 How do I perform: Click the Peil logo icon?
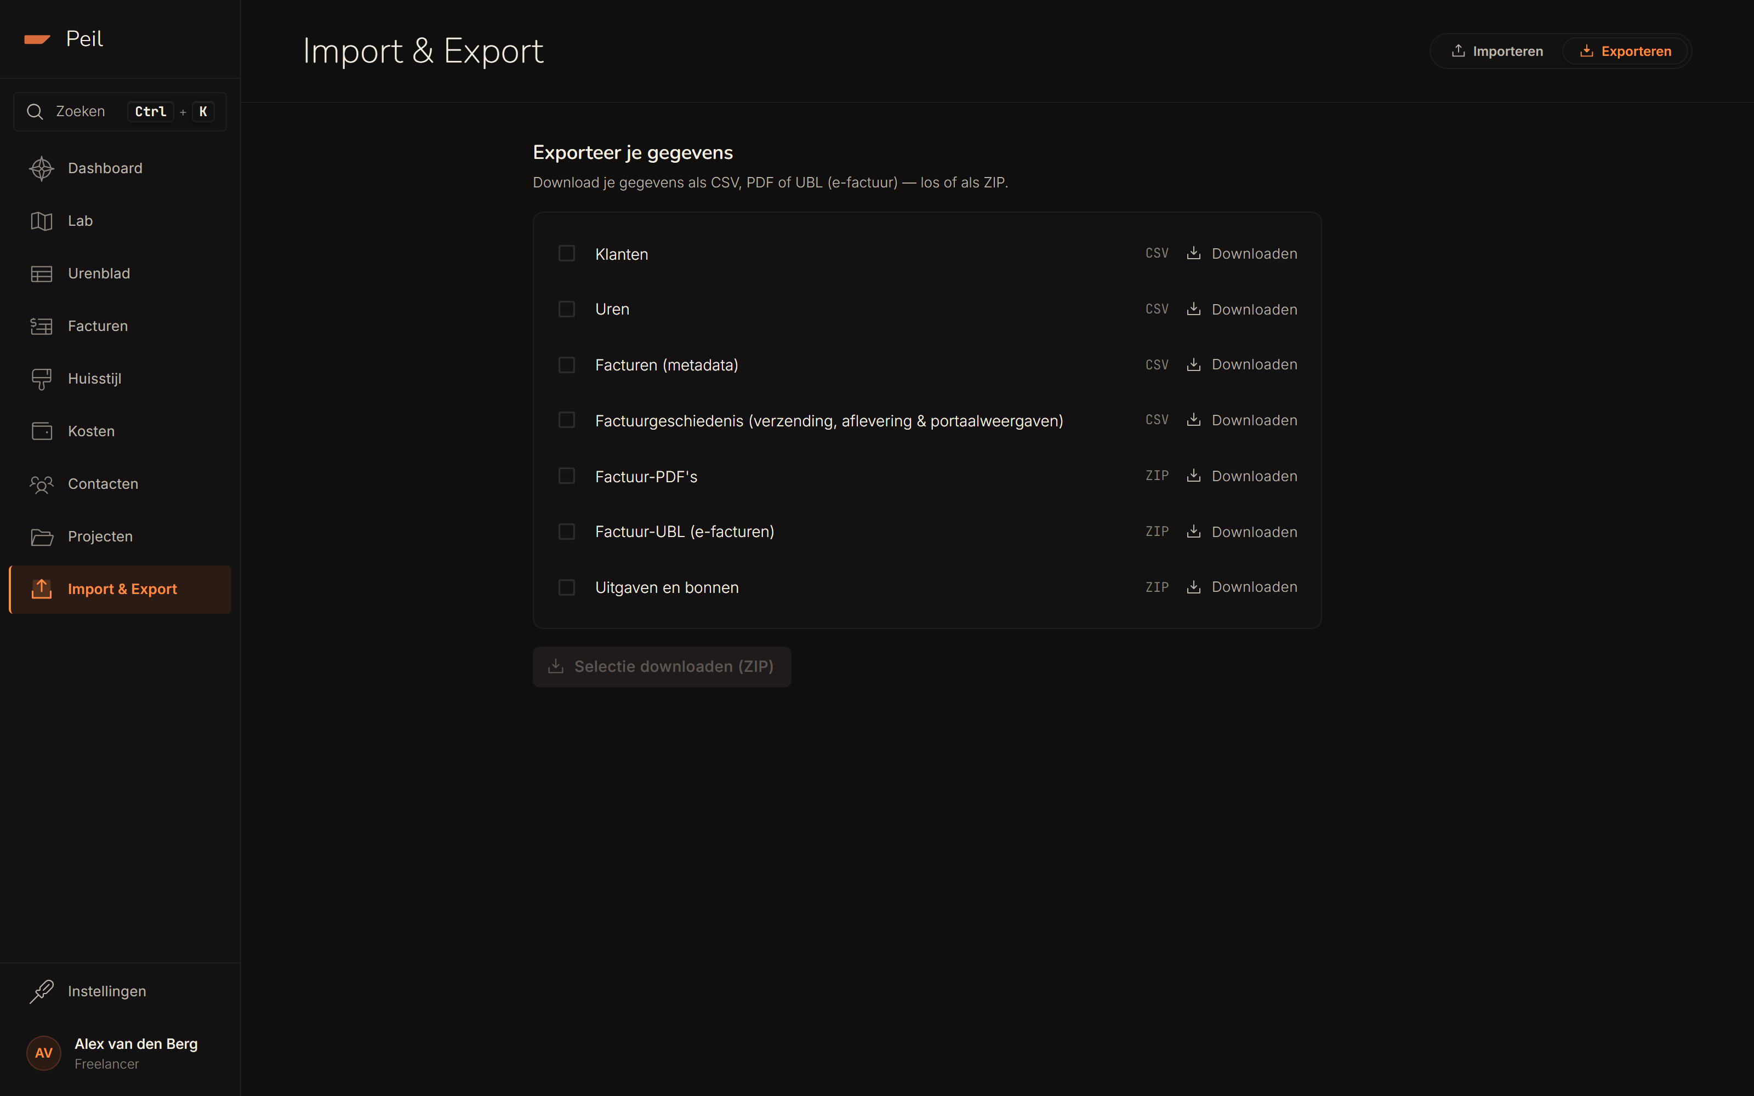[x=37, y=39]
